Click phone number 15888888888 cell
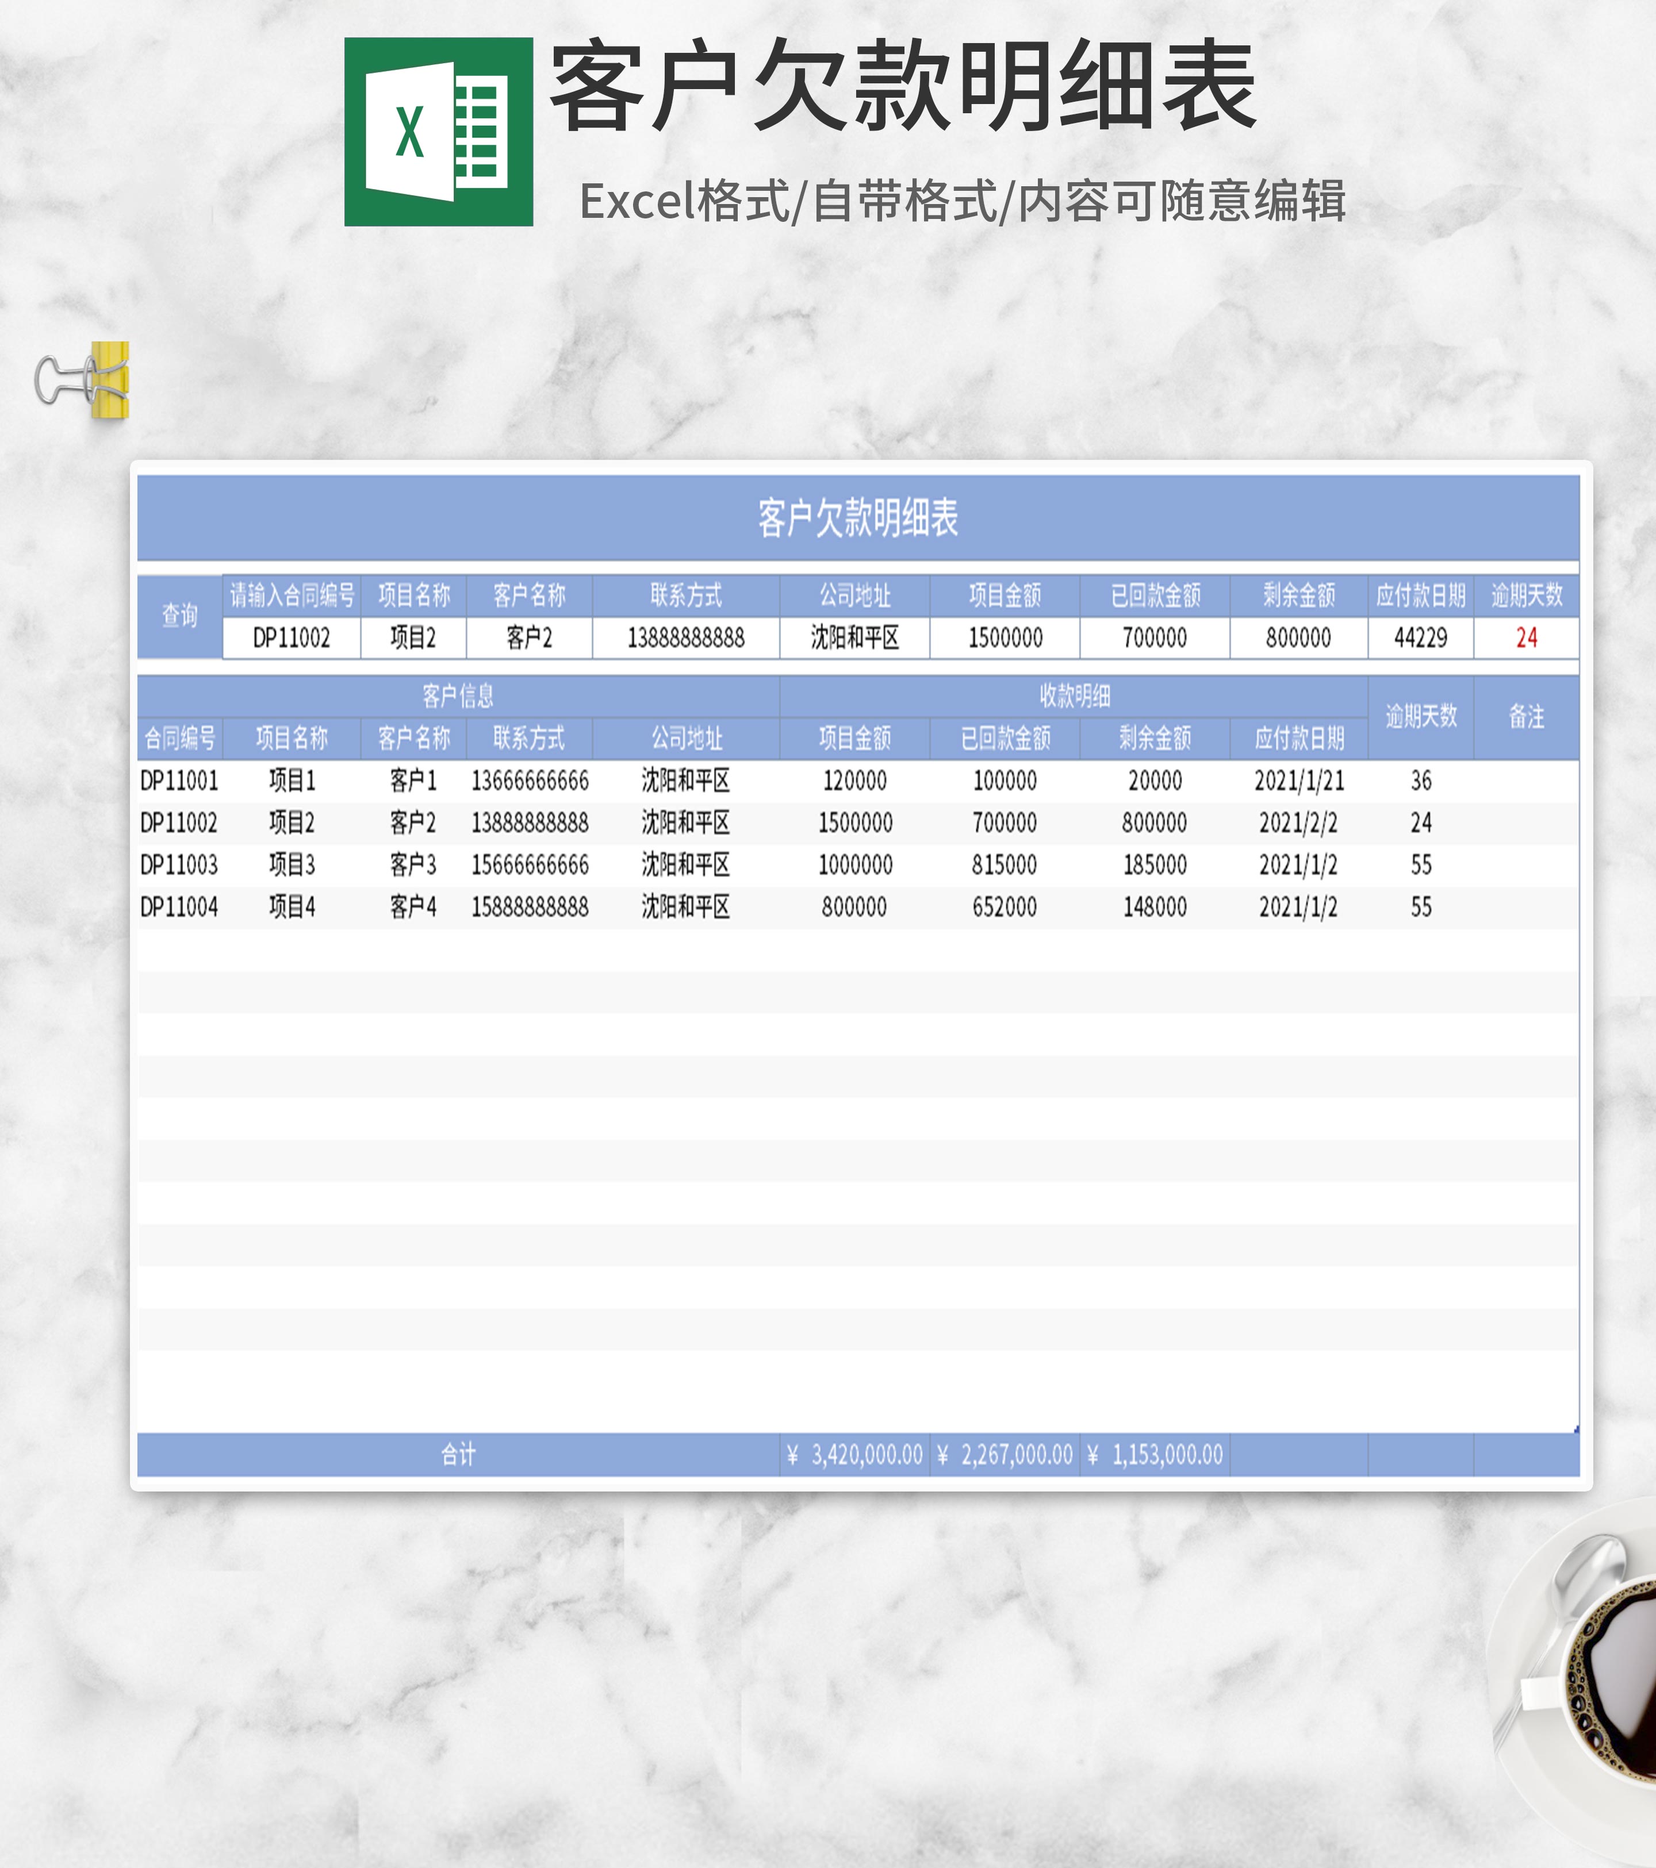This screenshot has width=1656, height=1868. (530, 906)
